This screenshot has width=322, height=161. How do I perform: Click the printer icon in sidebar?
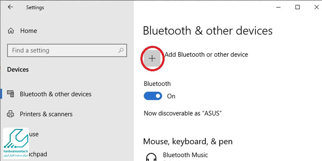click(x=11, y=114)
